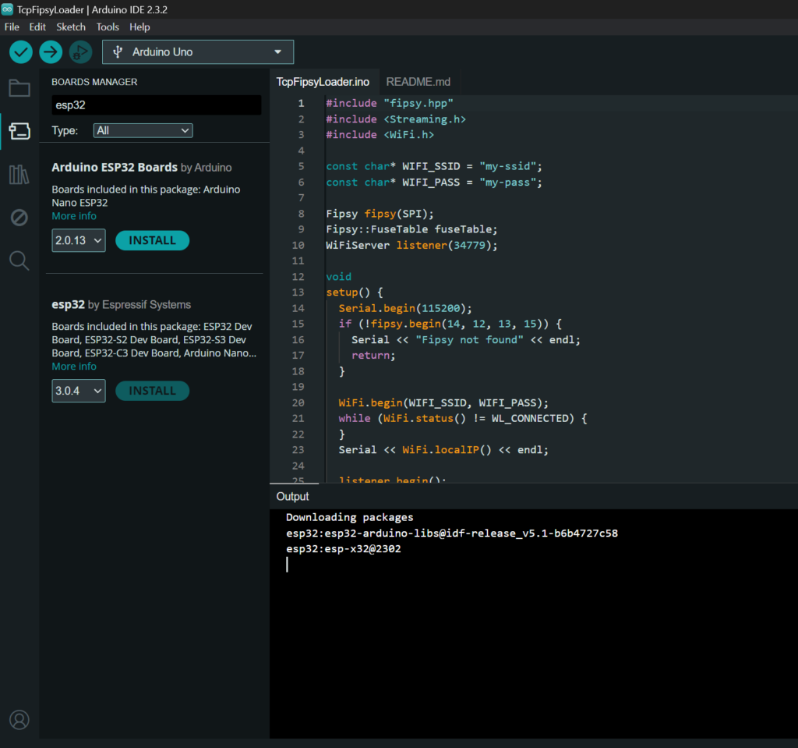798x748 pixels.
Task: Click the Verify checkmark button
Action: pyautogui.click(x=21, y=52)
